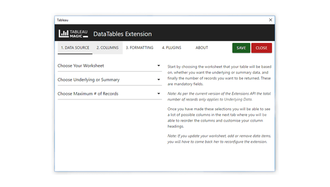Viewport: 330px width, 187px height.
Task: Expand the Choose Your Worksheet arrow
Action: point(159,65)
